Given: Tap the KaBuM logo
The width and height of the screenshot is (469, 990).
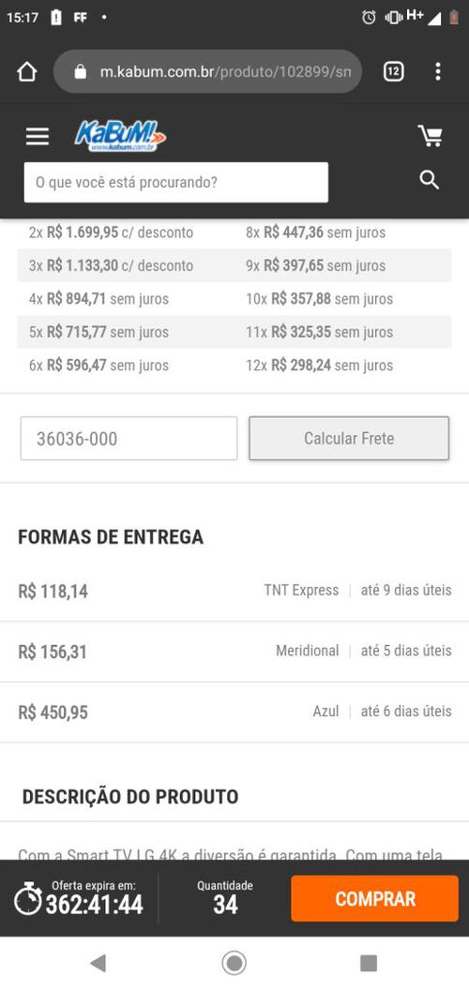Looking at the screenshot, I should click(x=121, y=136).
